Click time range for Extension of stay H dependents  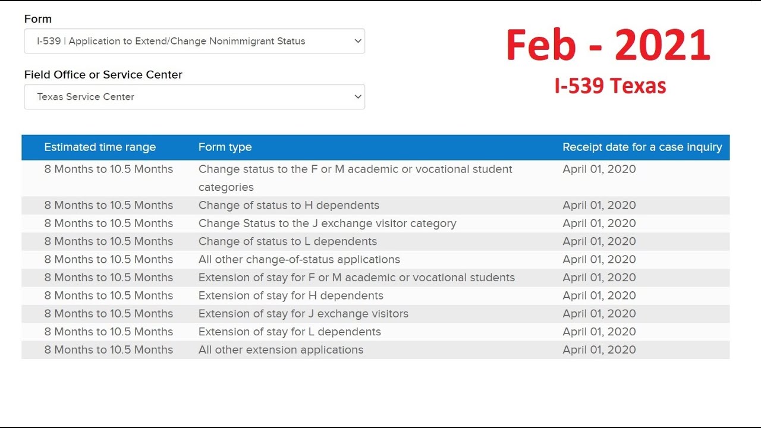click(x=109, y=295)
